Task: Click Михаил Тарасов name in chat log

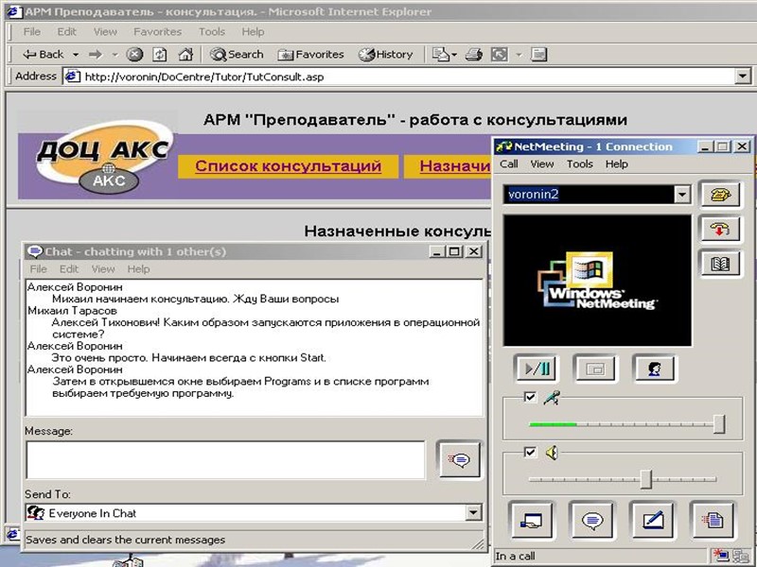Action: click(72, 311)
